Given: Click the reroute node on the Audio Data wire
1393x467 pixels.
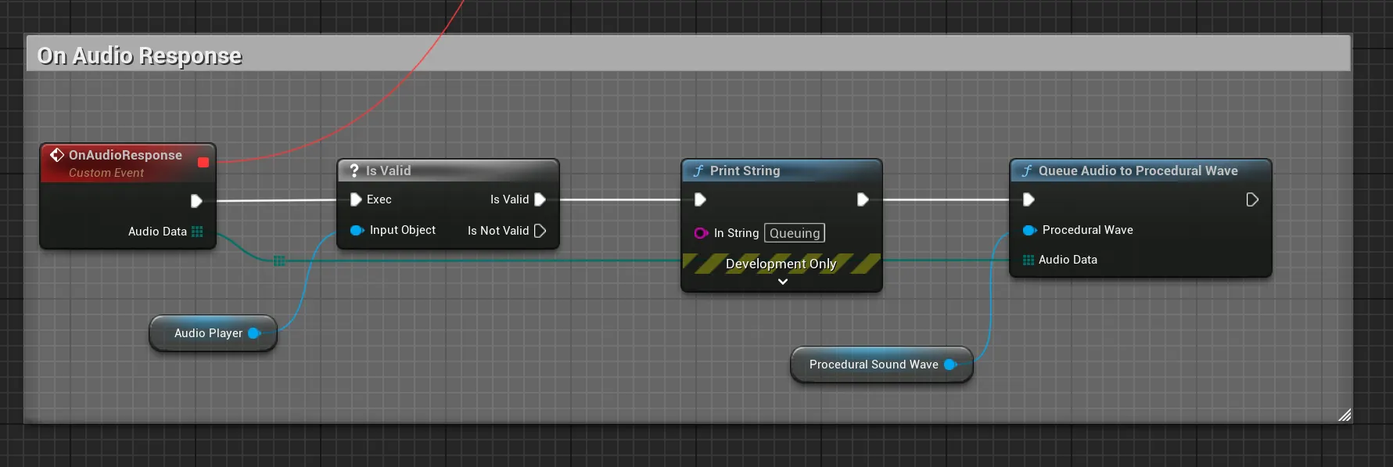Looking at the screenshot, I should (279, 261).
